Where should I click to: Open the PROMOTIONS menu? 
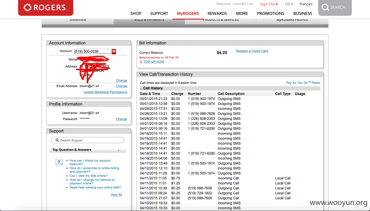click(x=271, y=13)
